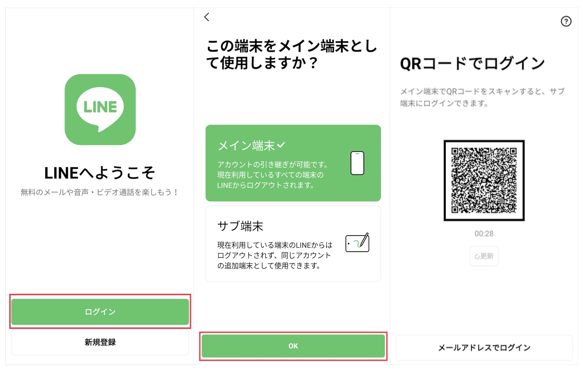Click the checkmark beside メイン端末
Viewport: 583px width, 377px height.
[x=281, y=145]
